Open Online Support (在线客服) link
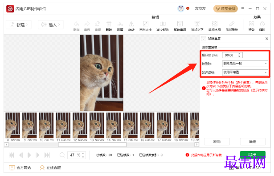This screenshot has height=176, width=274. [x=50, y=168]
